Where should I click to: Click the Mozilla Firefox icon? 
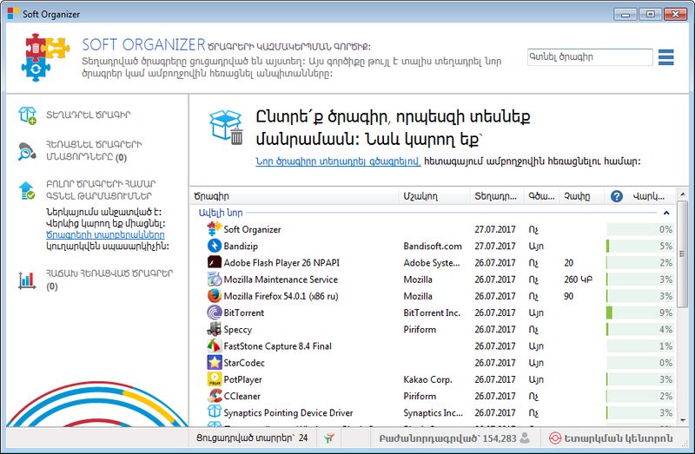pyautogui.click(x=215, y=296)
